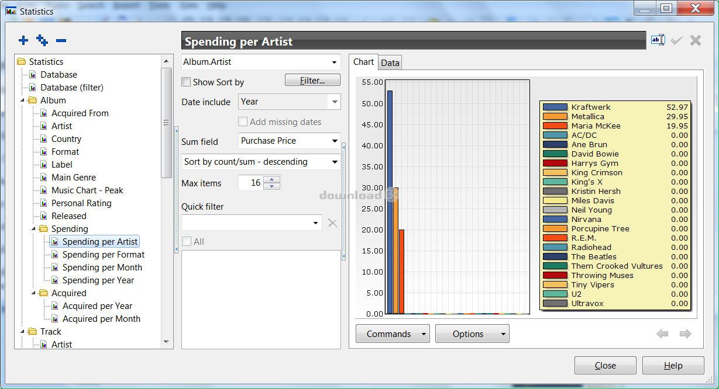Click the Metallica orange legend swatch
719x389 pixels.
coord(555,117)
